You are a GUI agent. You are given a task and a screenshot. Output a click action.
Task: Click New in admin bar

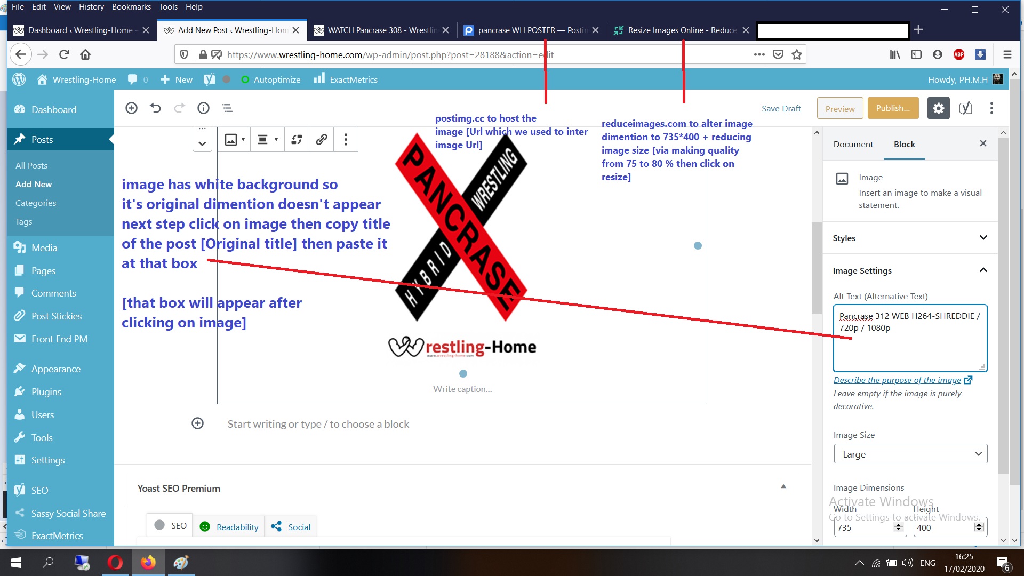pos(177,79)
